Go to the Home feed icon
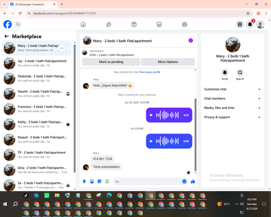The width and height of the screenshot is (271, 217). pos(83,24)
